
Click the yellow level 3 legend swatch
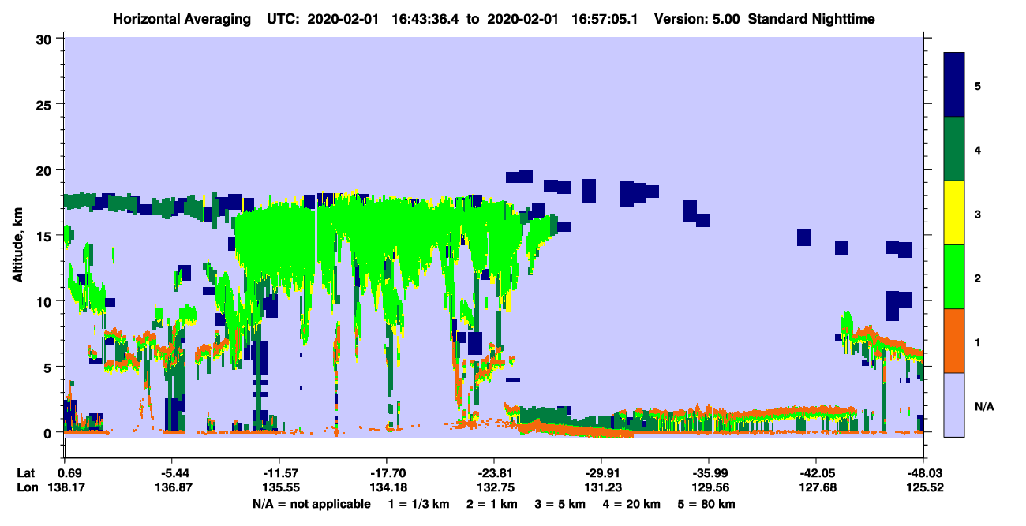[x=954, y=213]
